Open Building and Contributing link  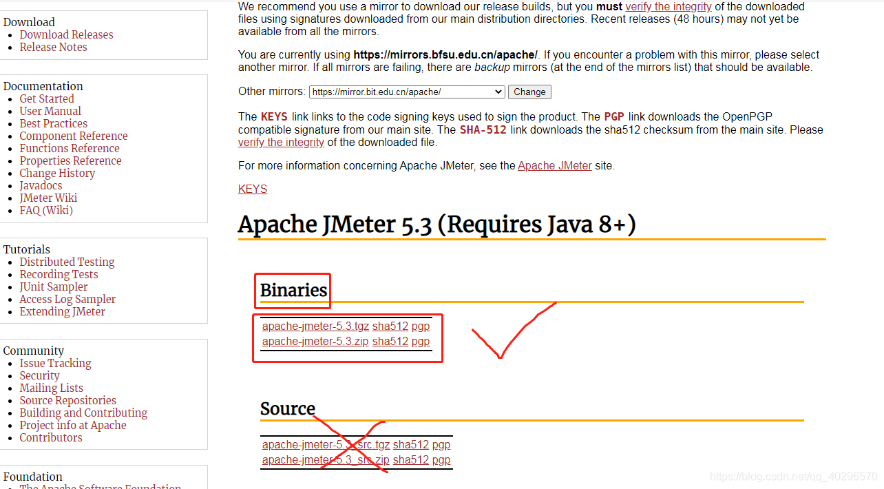pyautogui.click(x=83, y=413)
